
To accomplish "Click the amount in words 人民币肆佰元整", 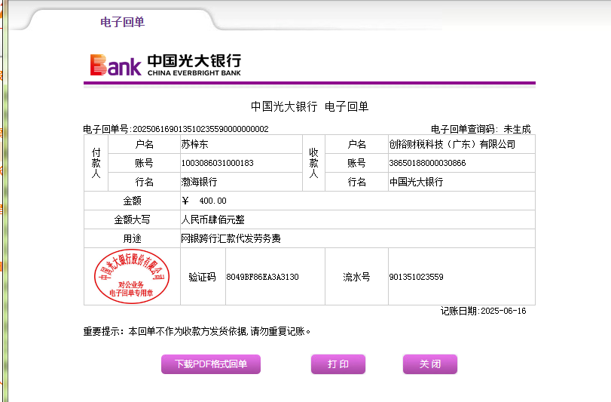I will (212, 220).
